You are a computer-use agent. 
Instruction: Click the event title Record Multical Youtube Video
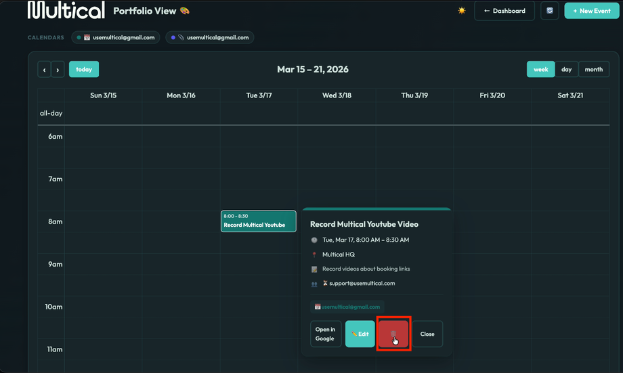pyautogui.click(x=364, y=224)
